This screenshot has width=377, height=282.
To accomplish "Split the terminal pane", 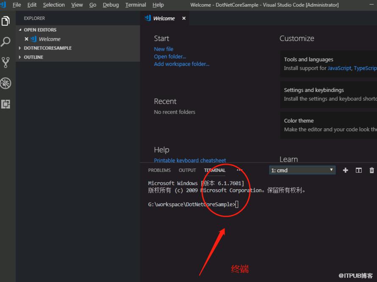I will point(358,170).
